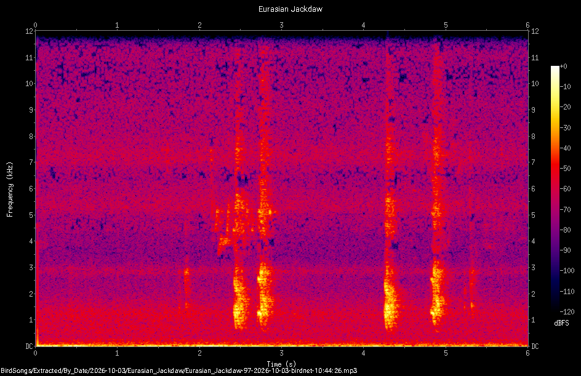
Task: Click '1' on the top time axis
Action: [x=117, y=25]
